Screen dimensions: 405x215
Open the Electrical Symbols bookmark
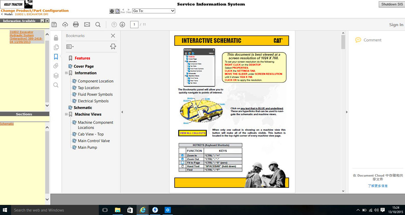pyautogui.click(x=93, y=101)
